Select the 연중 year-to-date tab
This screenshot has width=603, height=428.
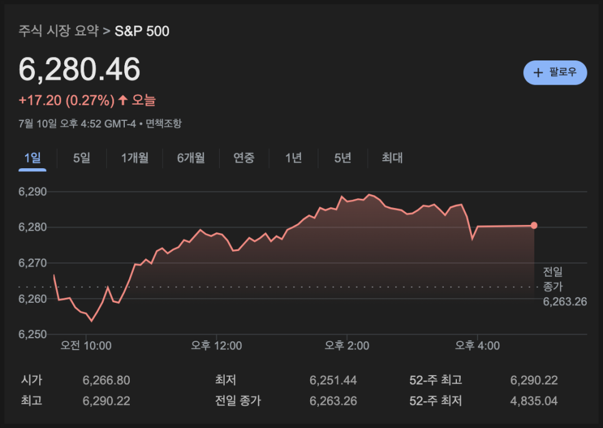point(244,158)
